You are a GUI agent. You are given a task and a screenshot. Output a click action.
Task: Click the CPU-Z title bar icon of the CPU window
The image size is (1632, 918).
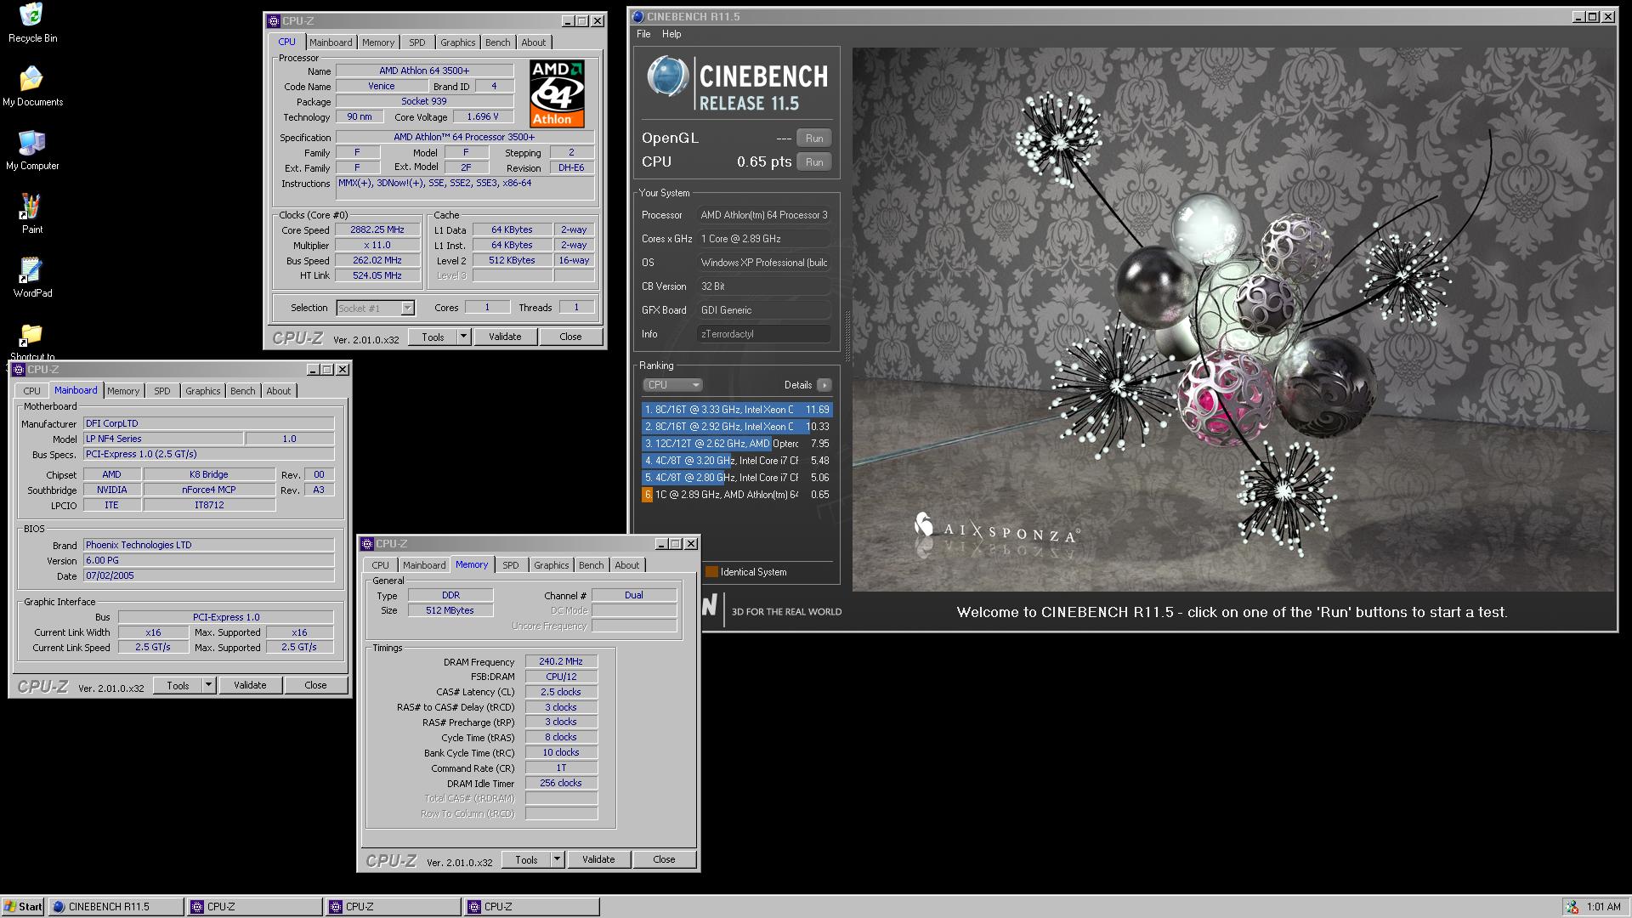point(274,21)
